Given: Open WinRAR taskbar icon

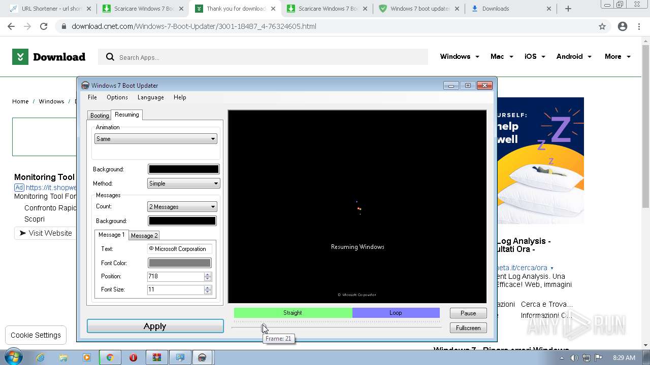Looking at the screenshot, I should tap(156, 357).
